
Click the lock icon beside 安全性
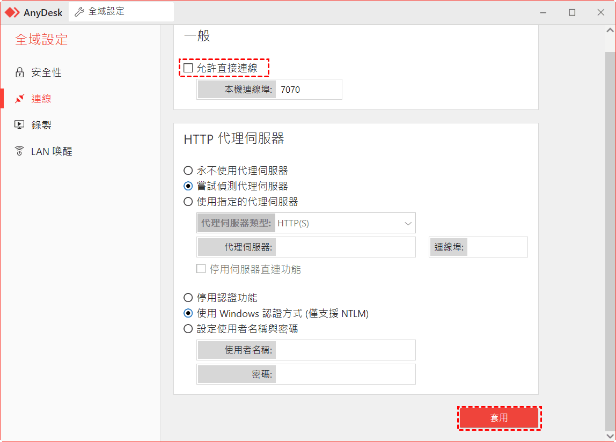pyautogui.click(x=19, y=72)
